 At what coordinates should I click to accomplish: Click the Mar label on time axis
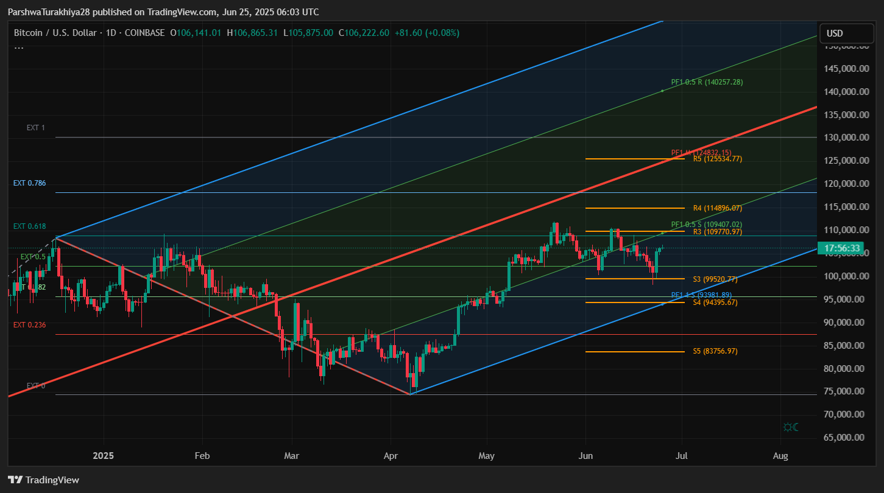292,455
